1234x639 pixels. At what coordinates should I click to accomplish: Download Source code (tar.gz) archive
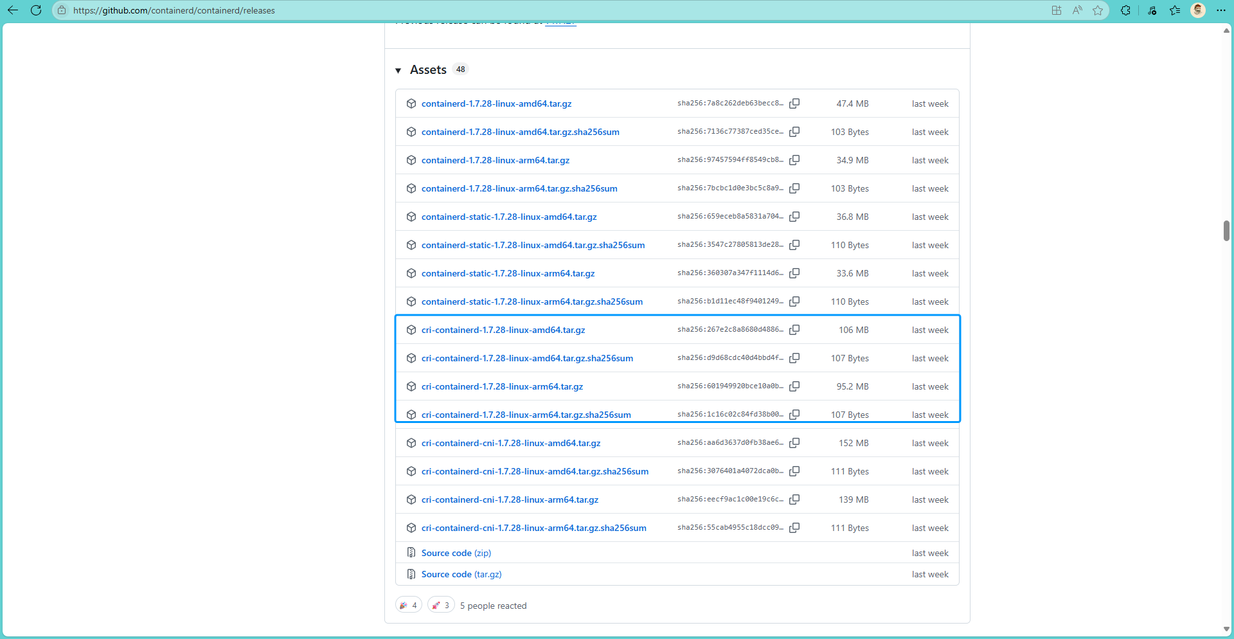461,575
